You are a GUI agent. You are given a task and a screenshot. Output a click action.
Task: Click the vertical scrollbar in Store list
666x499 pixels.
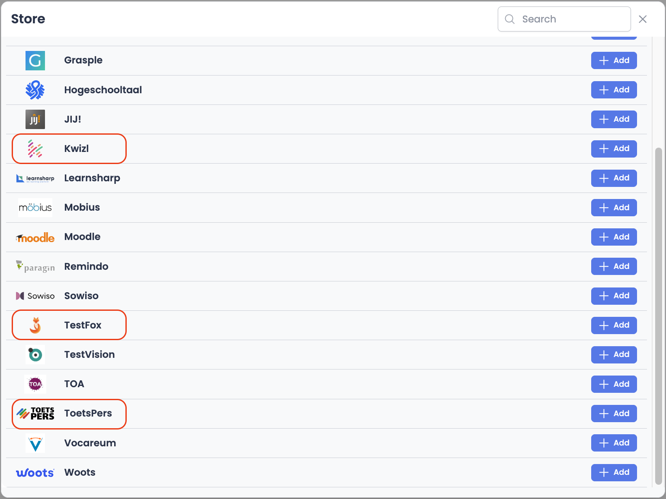(658, 315)
